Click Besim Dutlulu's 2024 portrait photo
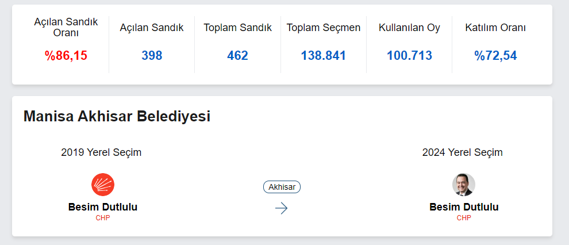This screenshot has width=569, height=245. click(463, 185)
